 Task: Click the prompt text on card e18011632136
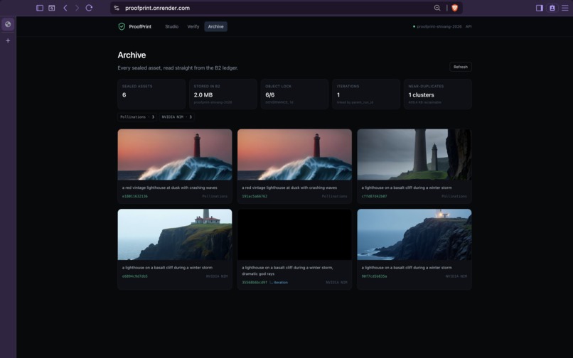pos(170,188)
